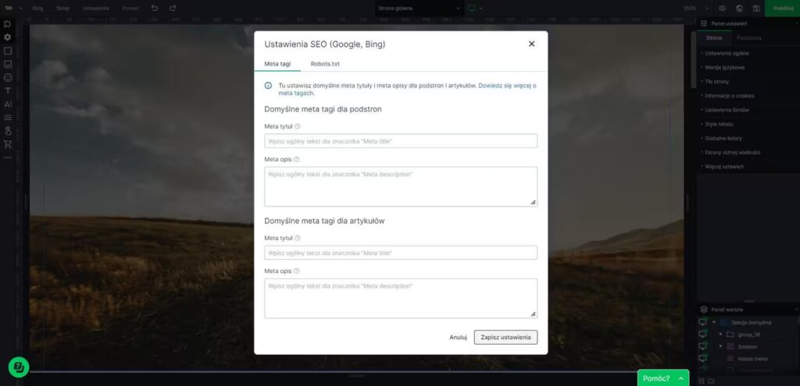Close the Ustawienia SEO dialog with X
Viewport: 800px width, 386px height.
[531, 44]
